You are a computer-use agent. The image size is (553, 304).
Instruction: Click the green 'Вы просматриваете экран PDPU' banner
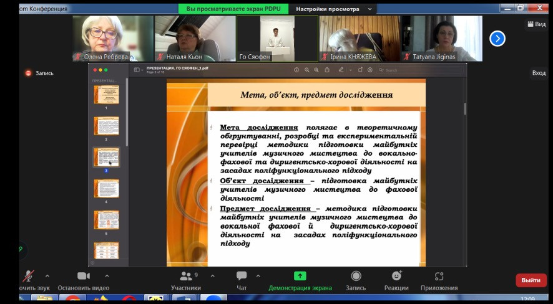click(233, 9)
